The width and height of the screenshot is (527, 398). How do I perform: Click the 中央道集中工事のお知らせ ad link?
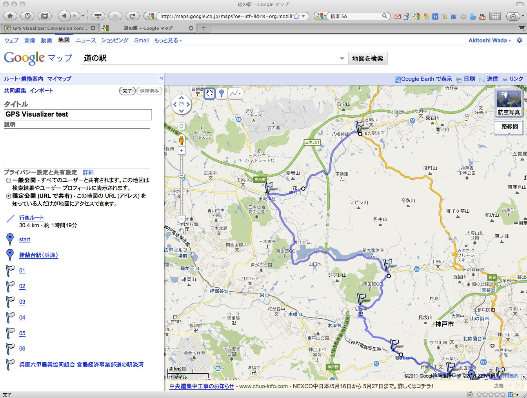pos(202,386)
